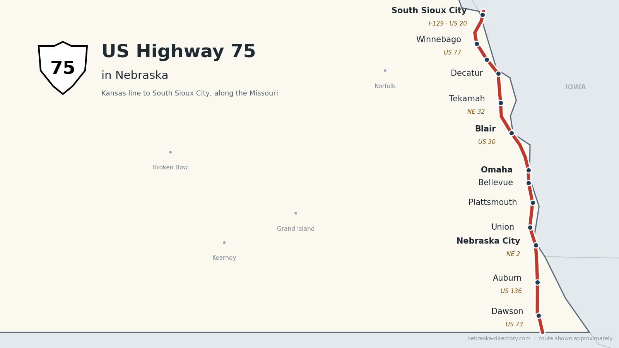619x348 pixels.
Task: Select the Dawson route marker dot
Action: coord(539,316)
